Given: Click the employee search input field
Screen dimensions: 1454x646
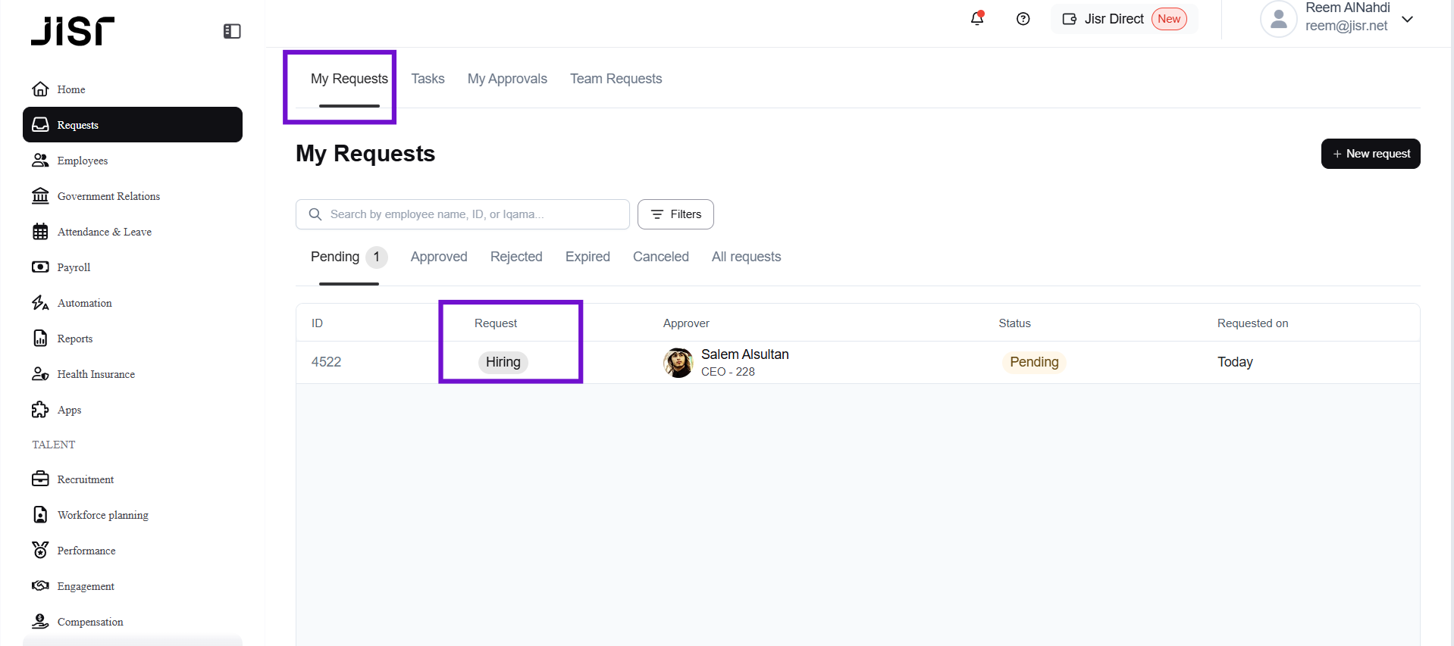Looking at the screenshot, I should [x=470, y=214].
